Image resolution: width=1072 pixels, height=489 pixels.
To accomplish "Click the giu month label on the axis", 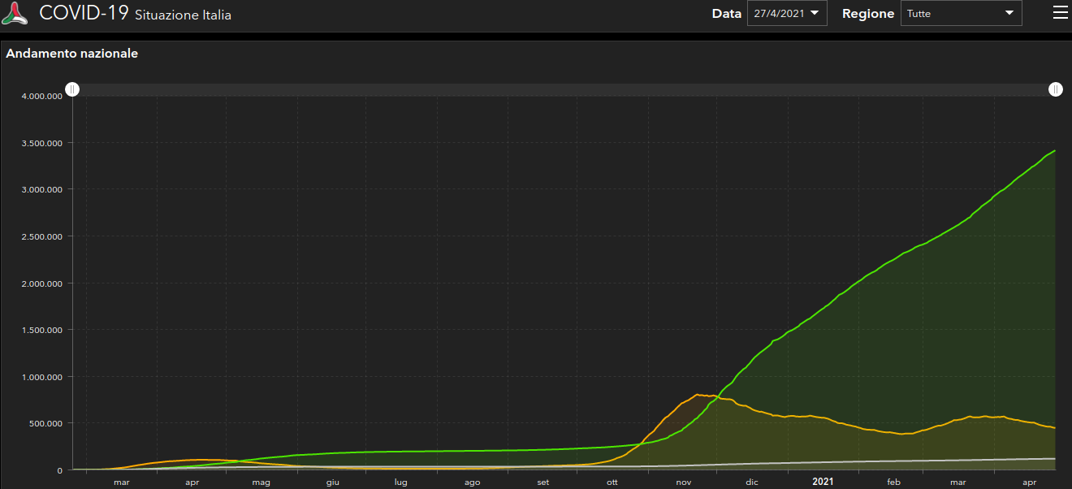I will (x=333, y=482).
